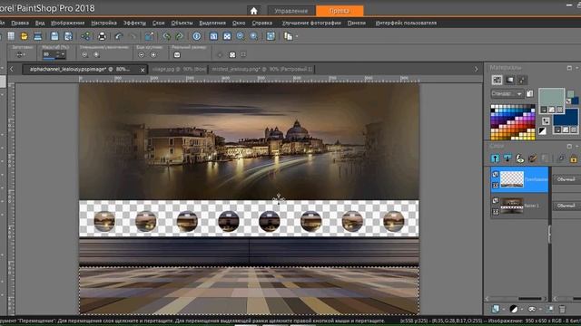Viewport: 581px width, 326px height.
Task: Open the Объекты menu
Action: click(182, 23)
